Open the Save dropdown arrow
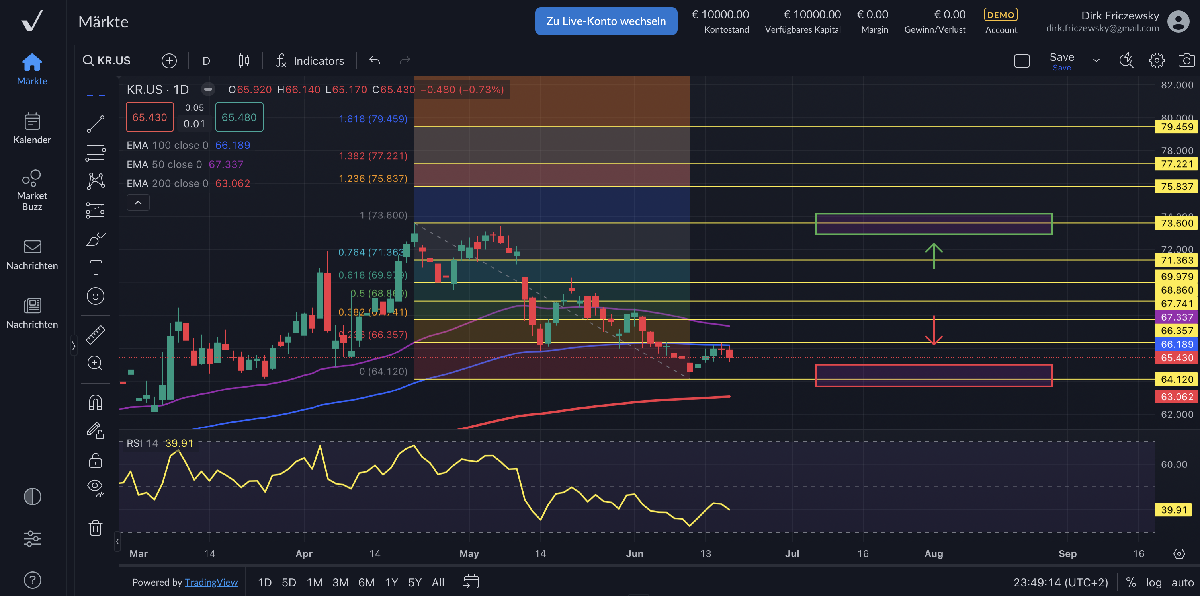This screenshot has width=1200, height=596. [x=1096, y=60]
